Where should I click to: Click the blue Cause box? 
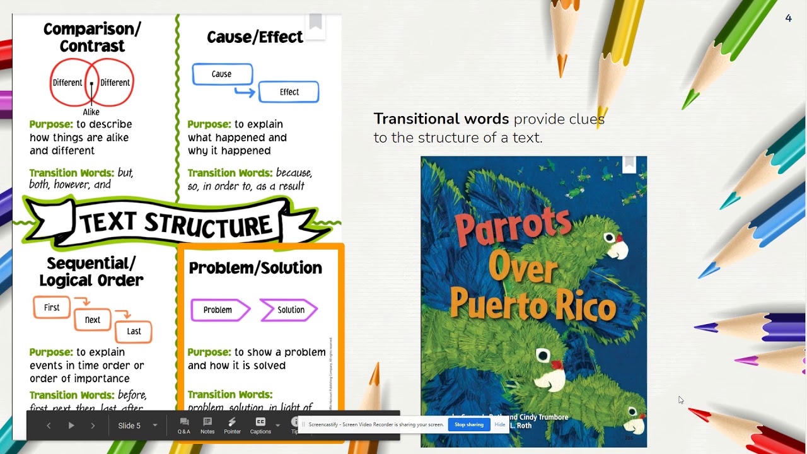222,74
